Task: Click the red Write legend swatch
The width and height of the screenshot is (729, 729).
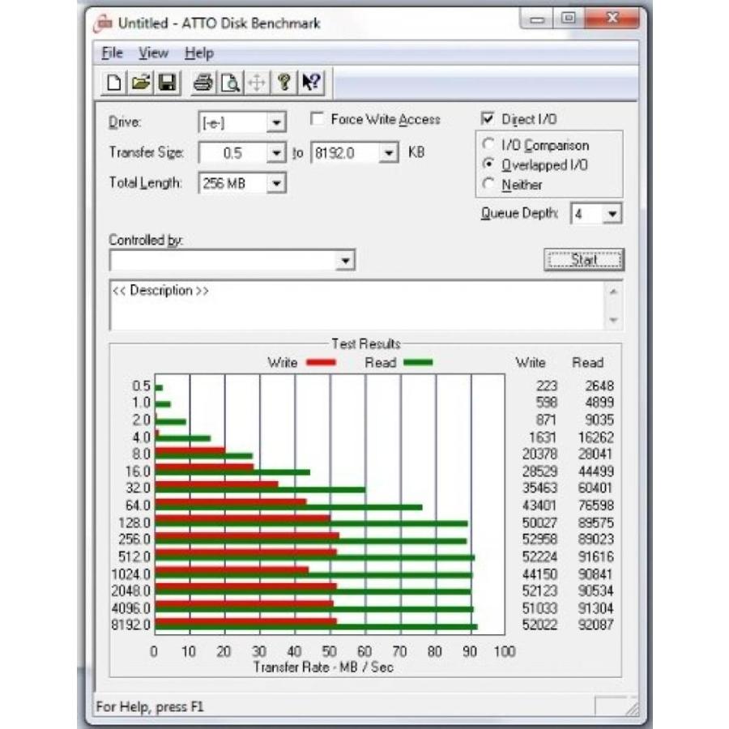Action: 321,363
